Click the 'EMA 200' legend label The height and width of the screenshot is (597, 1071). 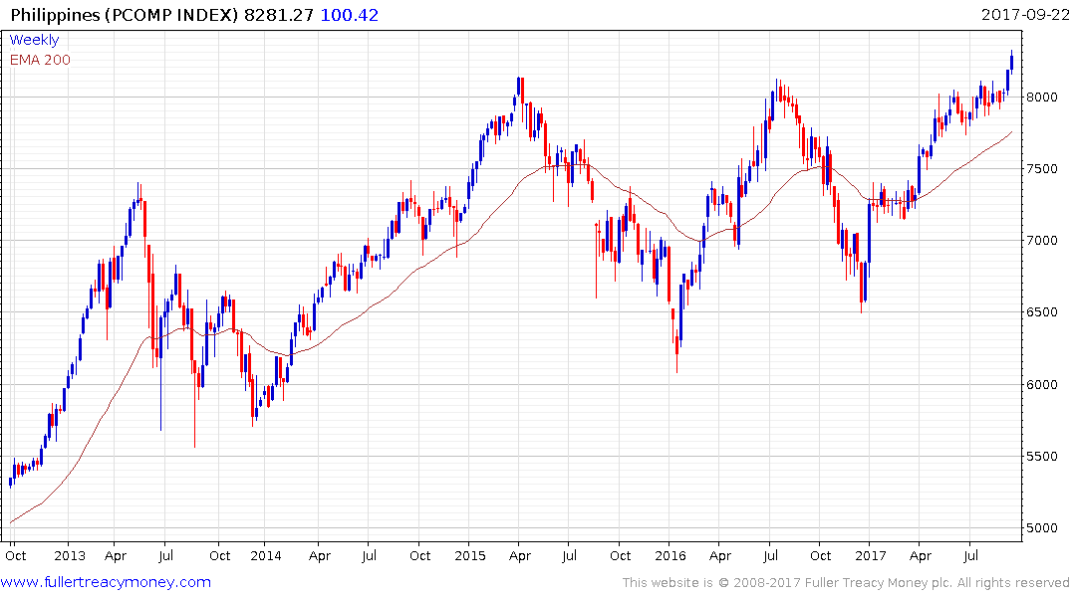40,60
